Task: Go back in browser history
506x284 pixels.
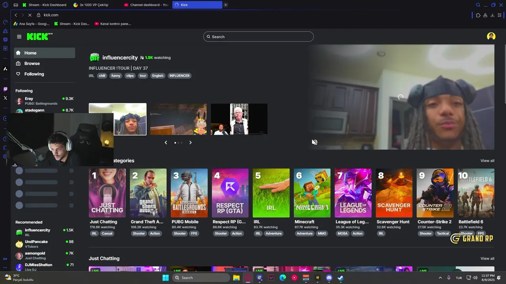Action: tap(16, 15)
